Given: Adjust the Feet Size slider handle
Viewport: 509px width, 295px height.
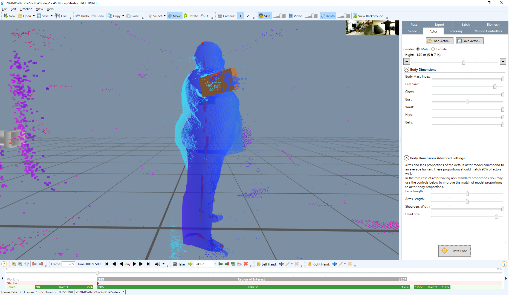Looking at the screenshot, I should (x=495, y=86).
